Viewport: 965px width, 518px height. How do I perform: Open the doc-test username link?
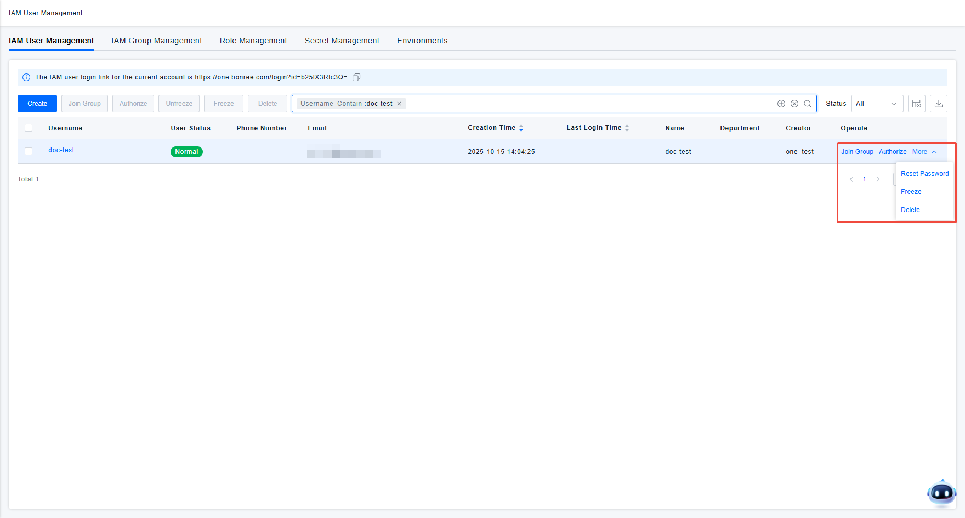(61, 150)
